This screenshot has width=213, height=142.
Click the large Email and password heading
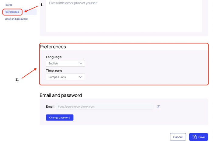(61, 95)
